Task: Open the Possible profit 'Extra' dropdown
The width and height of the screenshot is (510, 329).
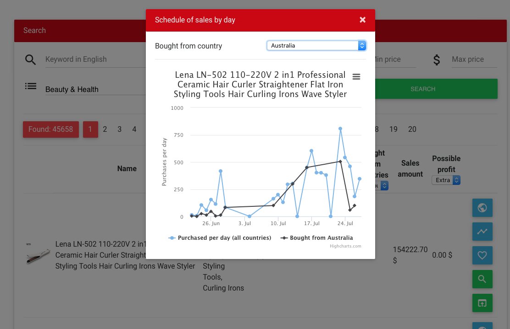Action: [x=446, y=180]
